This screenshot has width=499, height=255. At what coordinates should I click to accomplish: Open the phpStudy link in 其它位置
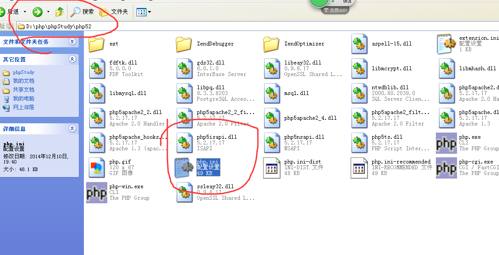(23, 72)
